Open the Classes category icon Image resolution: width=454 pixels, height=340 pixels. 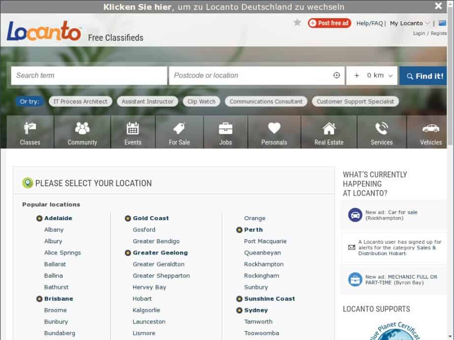[30, 133]
